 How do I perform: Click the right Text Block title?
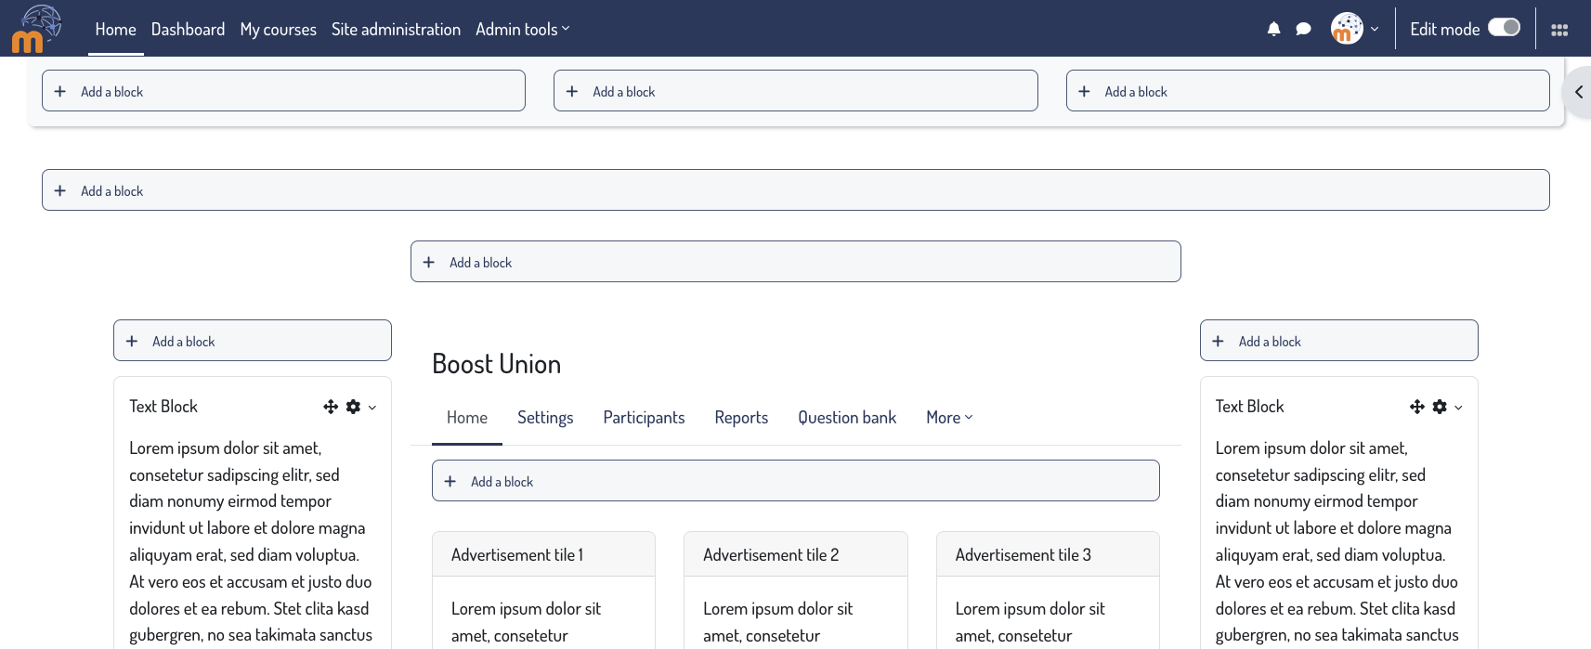1249,407
